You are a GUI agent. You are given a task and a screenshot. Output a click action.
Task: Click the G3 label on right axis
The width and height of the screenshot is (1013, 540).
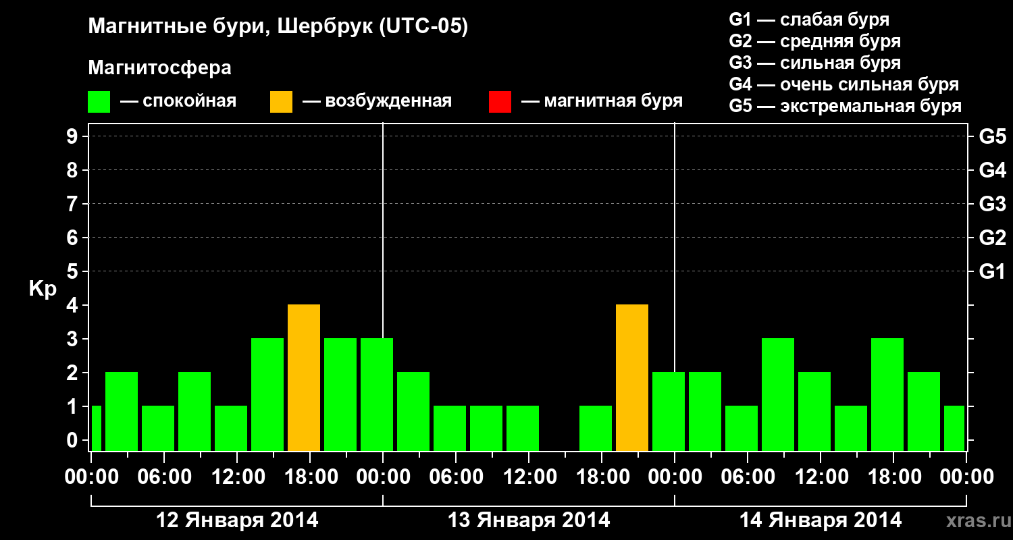(992, 204)
